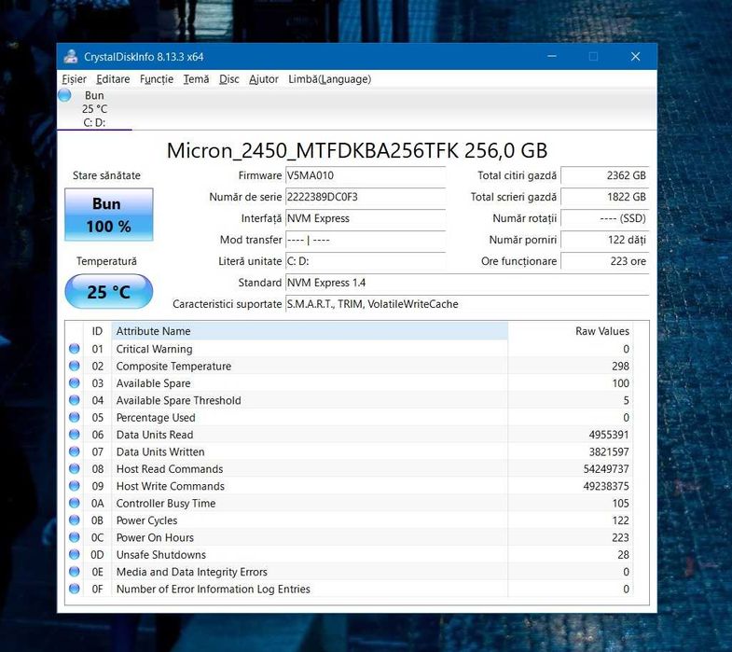This screenshot has width=732, height=652.
Task: Select the Available Spare Threshold attribute name
Action: tap(179, 400)
